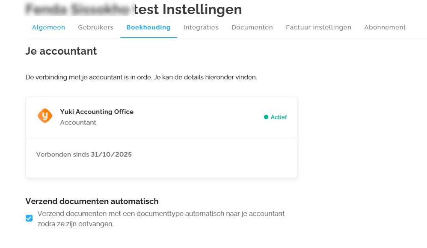The image size is (427, 248).
Task: Click the Yuki Accounting Office name
Action: tap(97, 112)
